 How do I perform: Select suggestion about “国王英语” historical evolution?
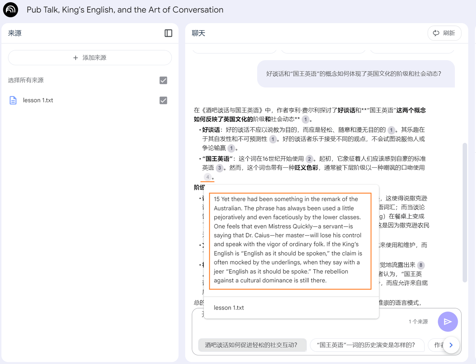coord(366,345)
